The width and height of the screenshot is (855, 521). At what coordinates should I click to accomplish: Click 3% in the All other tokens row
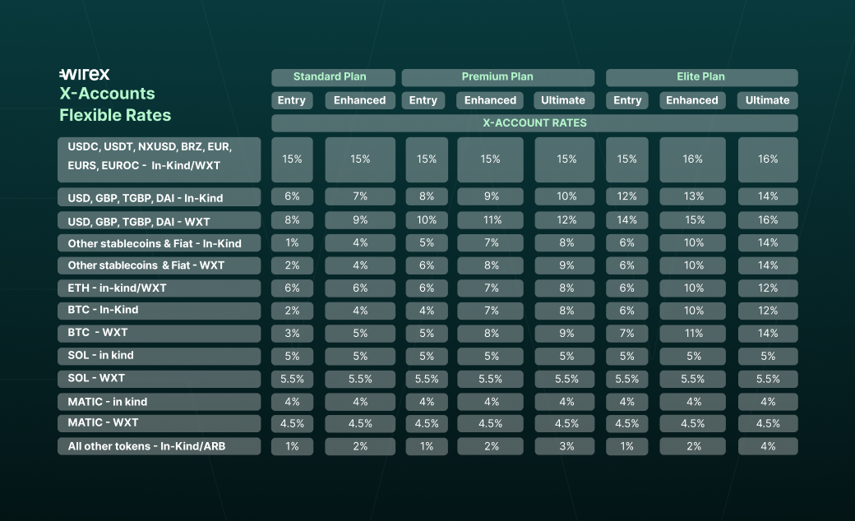565,446
